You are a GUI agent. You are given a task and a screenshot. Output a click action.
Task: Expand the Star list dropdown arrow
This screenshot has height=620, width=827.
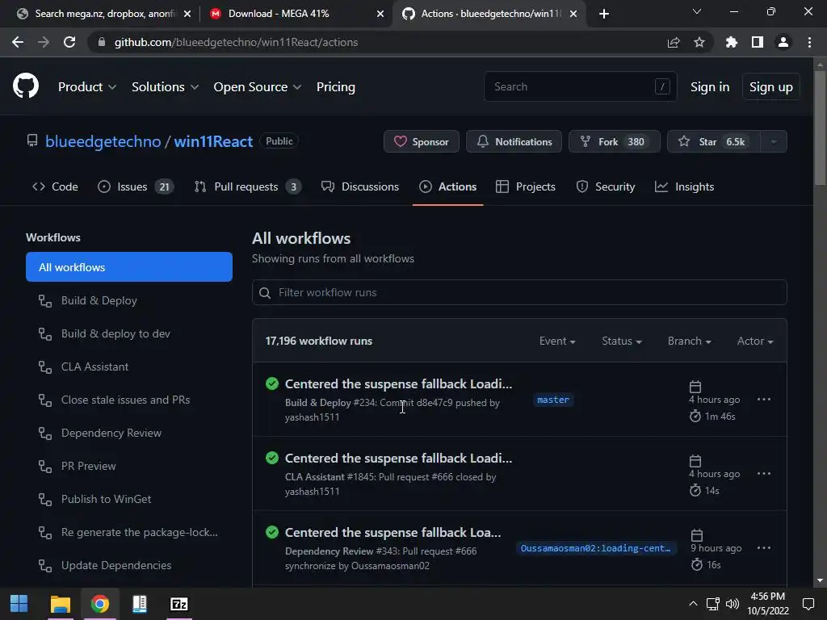[x=773, y=141]
